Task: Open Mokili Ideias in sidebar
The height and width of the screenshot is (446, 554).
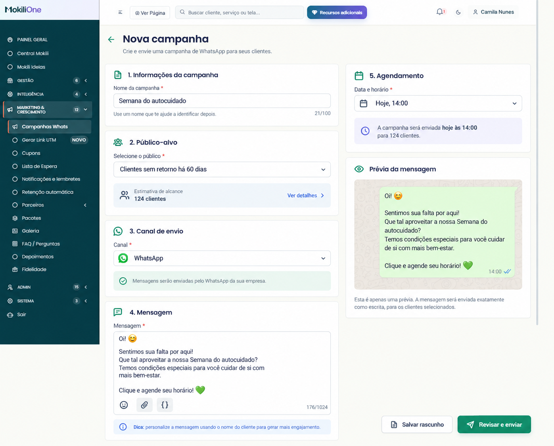Action: point(31,67)
